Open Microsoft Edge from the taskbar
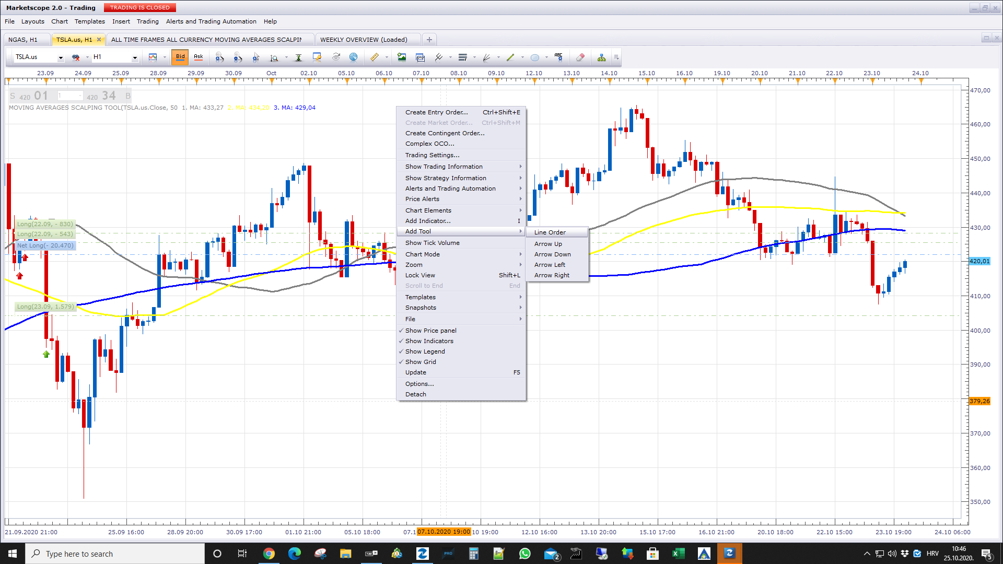The image size is (1003, 564). click(x=295, y=554)
